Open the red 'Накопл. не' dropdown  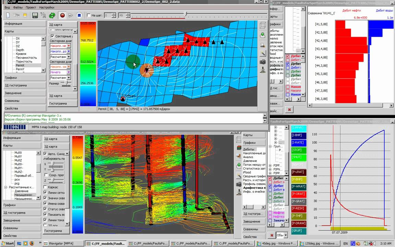pos(69,46)
